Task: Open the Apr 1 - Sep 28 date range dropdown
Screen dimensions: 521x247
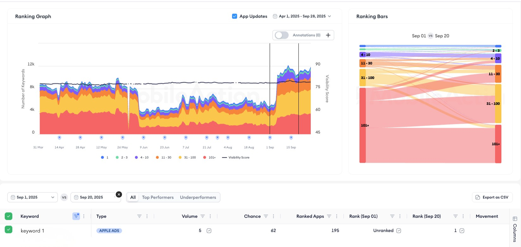Action: pos(302,16)
